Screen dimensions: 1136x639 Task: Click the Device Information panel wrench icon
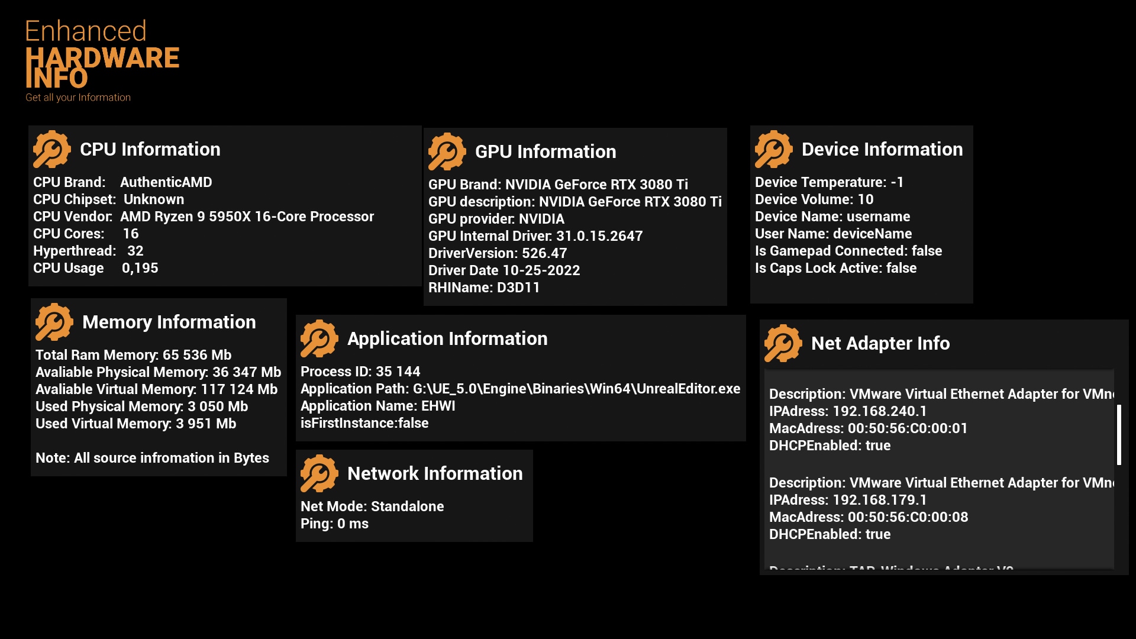773,149
